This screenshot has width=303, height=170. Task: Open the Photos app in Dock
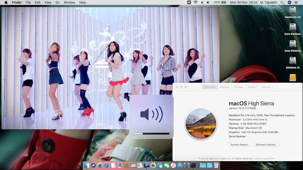point(153,165)
